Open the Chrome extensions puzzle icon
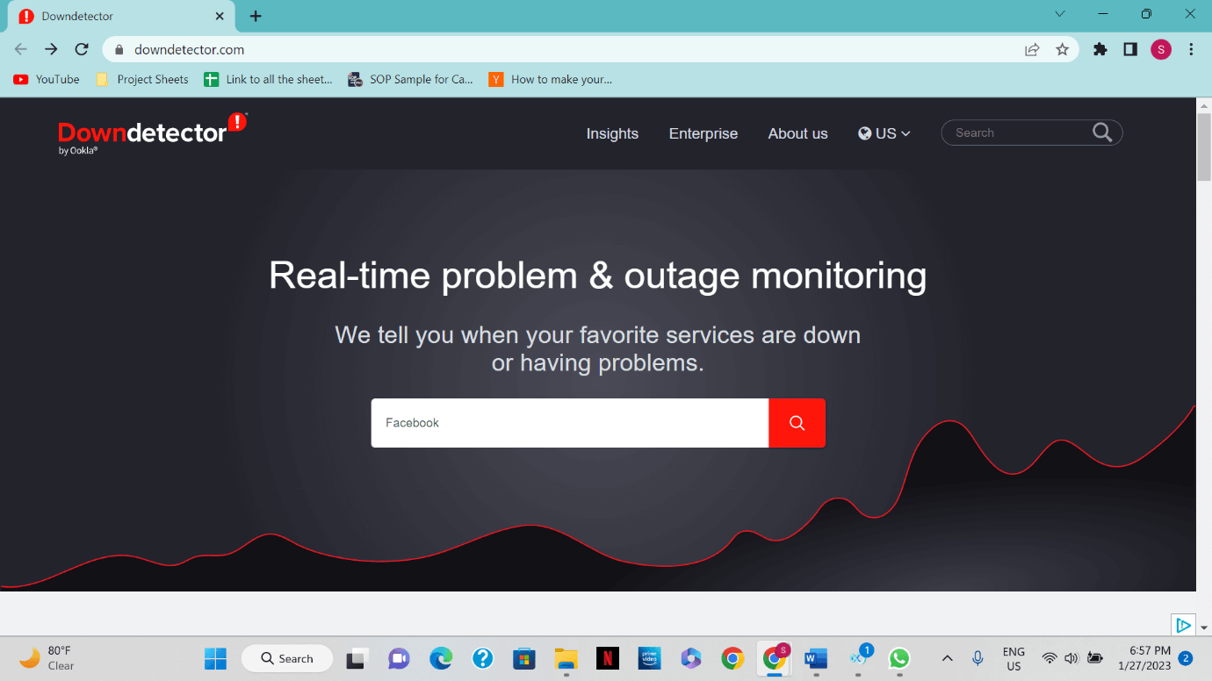Image resolution: width=1212 pixels, height=681 pixels. pos(1100,50)
